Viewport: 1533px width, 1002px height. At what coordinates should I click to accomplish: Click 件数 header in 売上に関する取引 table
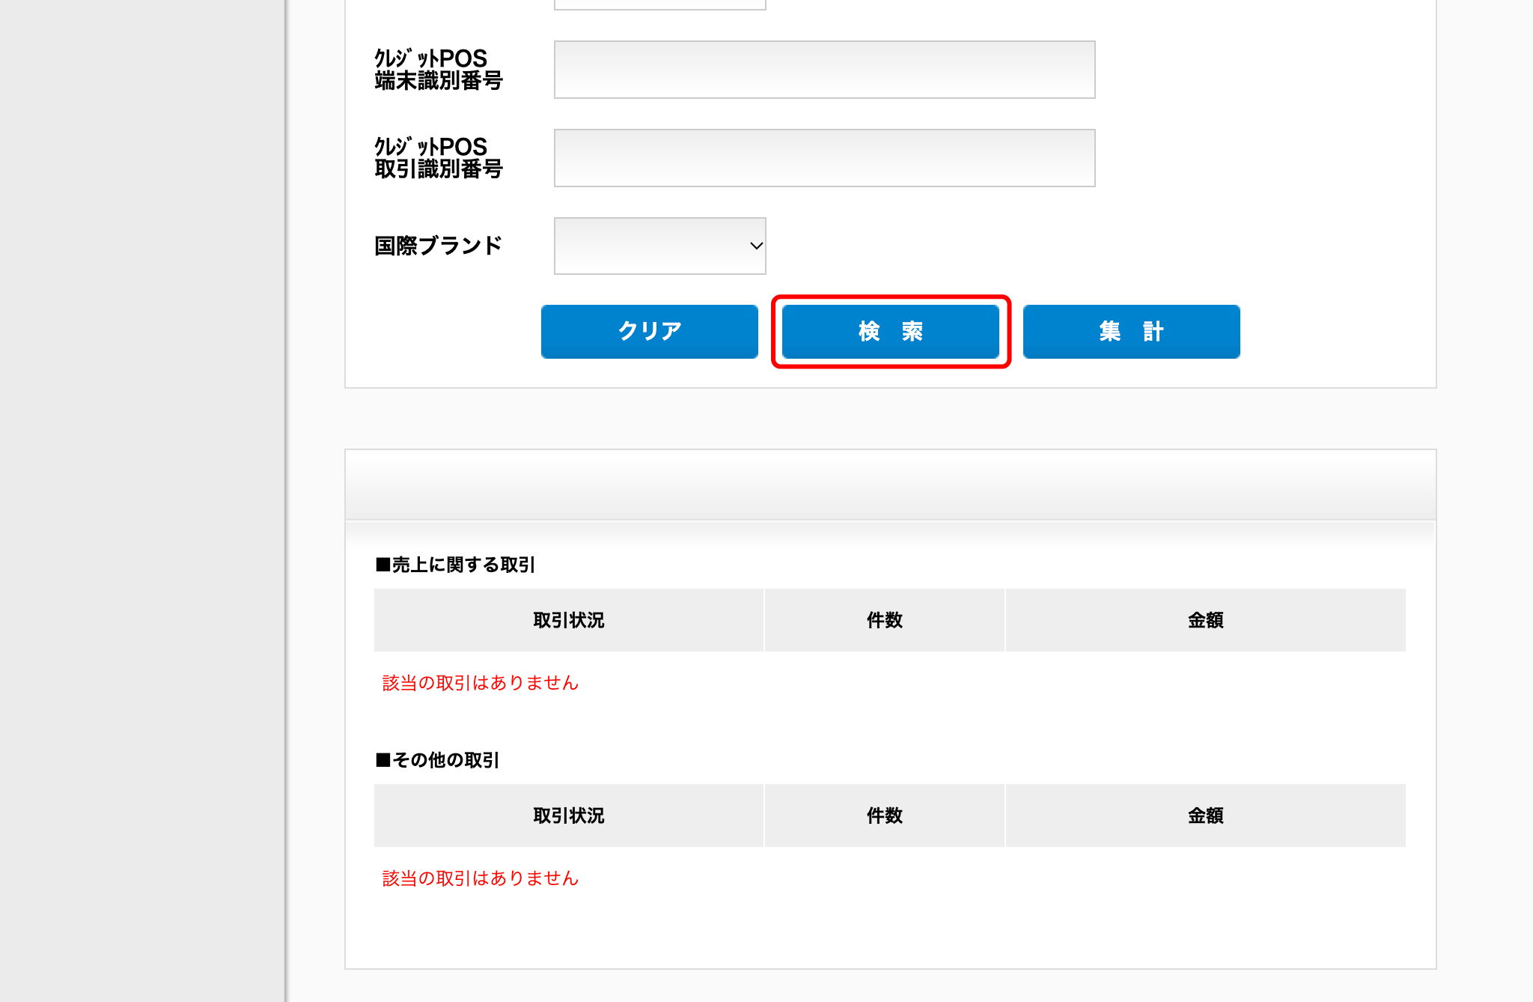pyautogui.click(x=885, y=620)
